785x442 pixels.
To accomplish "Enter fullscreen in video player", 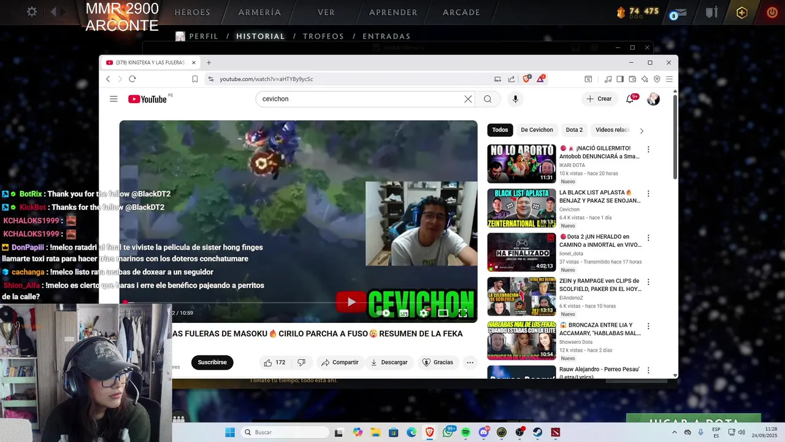I will tap(463, 313).
